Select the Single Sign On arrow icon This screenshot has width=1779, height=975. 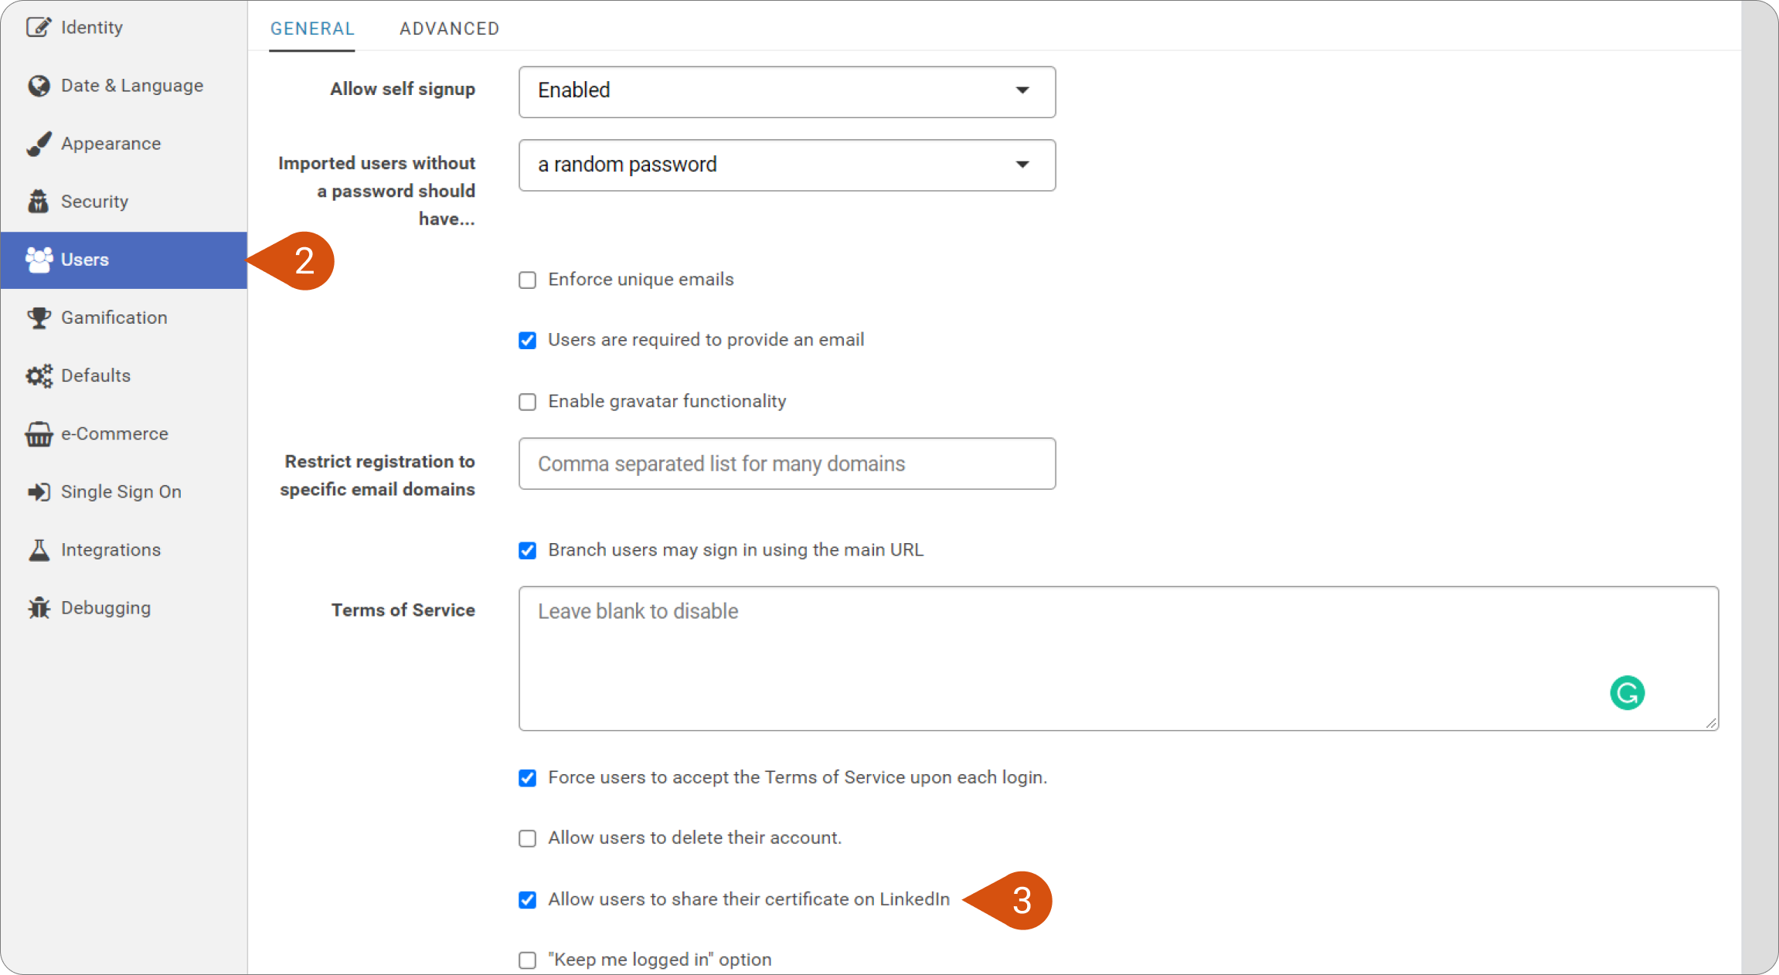(x=39, y=492)
